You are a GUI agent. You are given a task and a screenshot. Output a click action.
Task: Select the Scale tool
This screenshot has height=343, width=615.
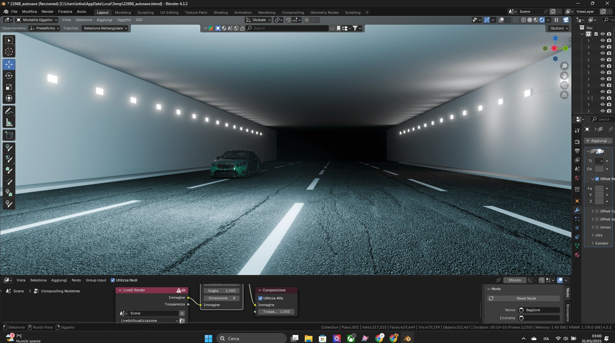[x=9, y=87]
